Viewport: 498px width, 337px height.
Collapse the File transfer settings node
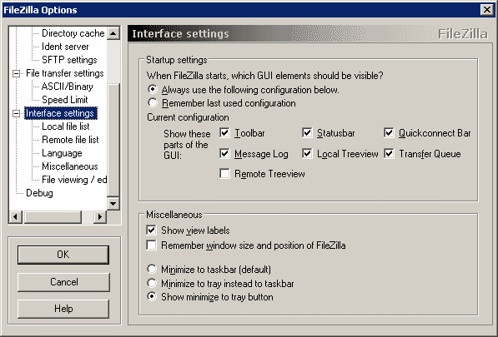point(16,73)
